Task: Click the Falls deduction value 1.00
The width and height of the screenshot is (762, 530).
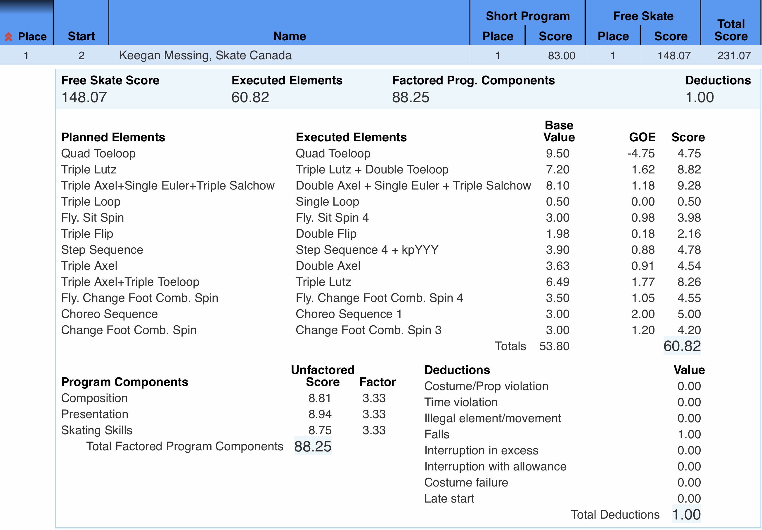Action: click(x=689, y=434)
